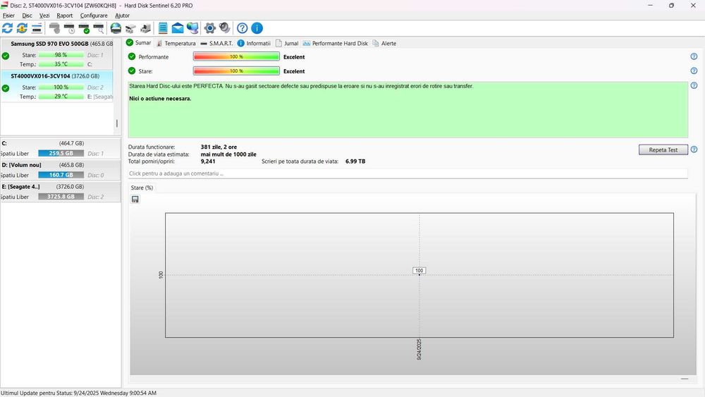Select the C: partition entry
Screen dimensions: 705x397
60,148
